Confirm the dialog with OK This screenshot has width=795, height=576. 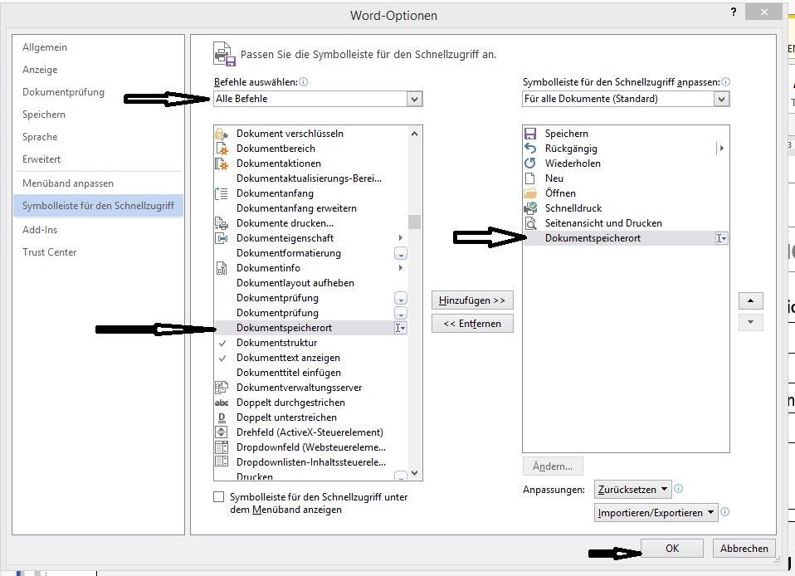click(672, 548)
